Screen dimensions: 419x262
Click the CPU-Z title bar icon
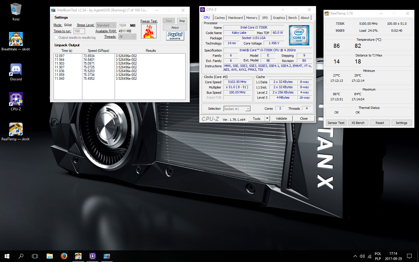pos(203,10)
